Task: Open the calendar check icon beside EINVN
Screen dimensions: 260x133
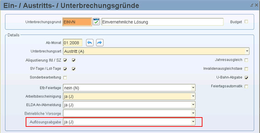Action: [x=96, y=22]
